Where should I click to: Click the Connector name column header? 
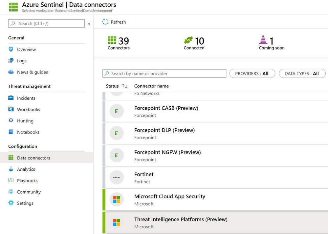pos(151,86)
